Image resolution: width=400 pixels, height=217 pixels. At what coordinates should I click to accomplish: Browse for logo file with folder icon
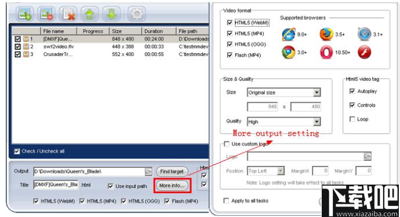pos(368,156)
